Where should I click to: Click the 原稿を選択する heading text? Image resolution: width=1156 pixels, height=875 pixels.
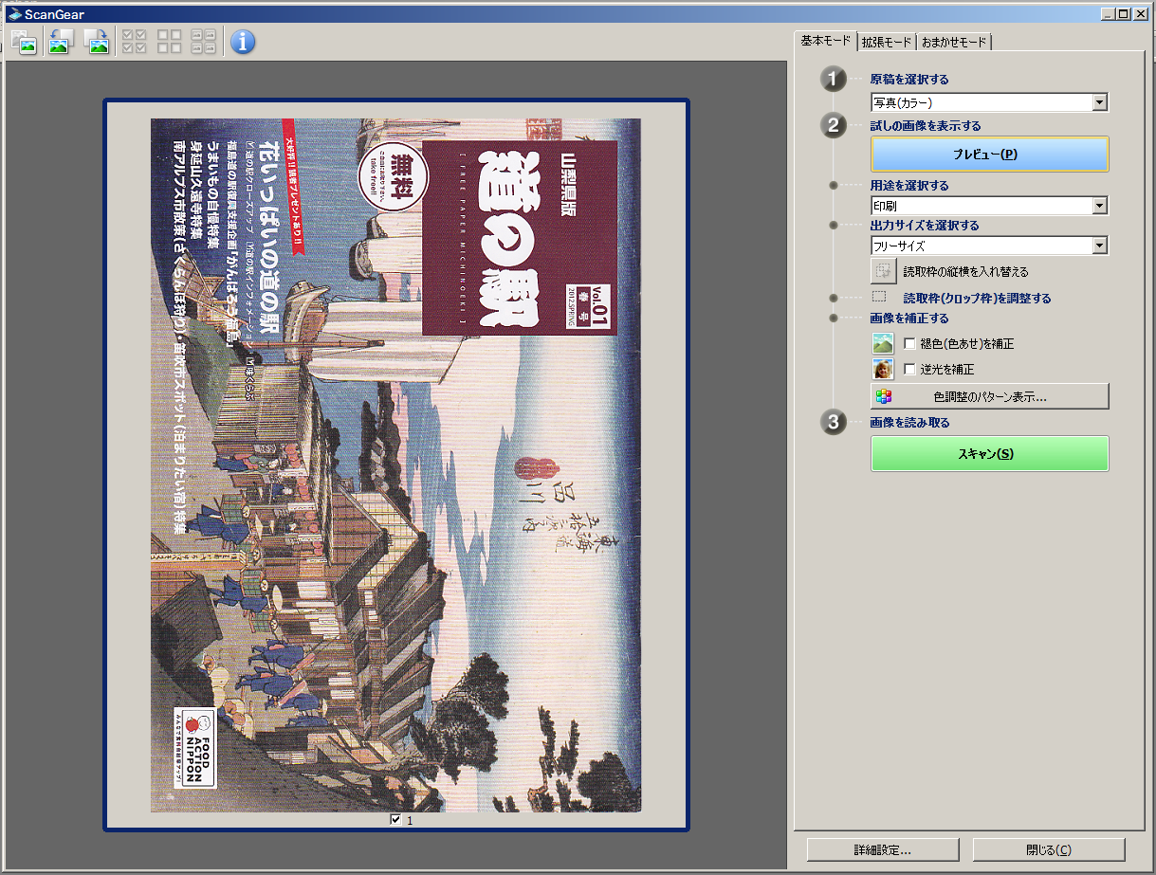[x=909, y=80]
